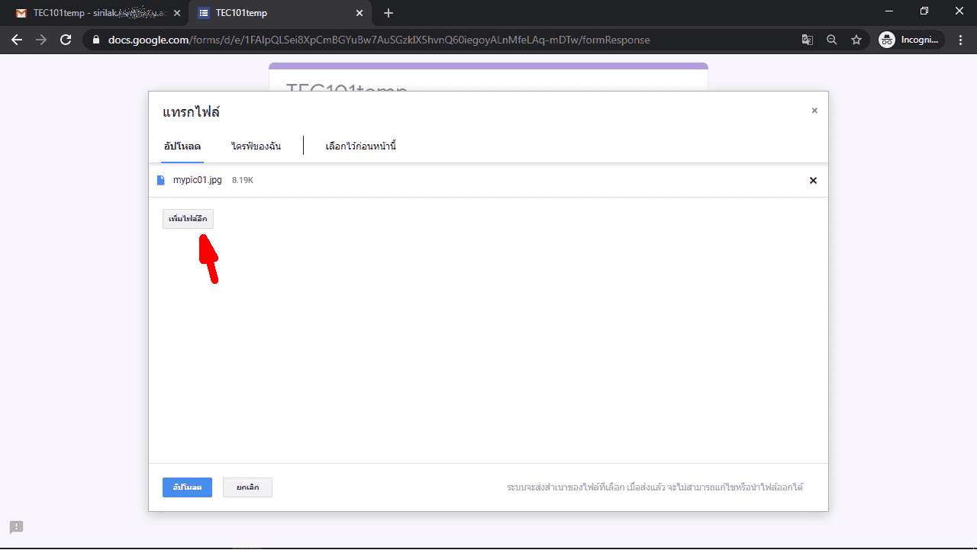The width and height of the screenshot is (977, 550).
Task: Open the Incognito profile indicator
Action: (911, 40)
